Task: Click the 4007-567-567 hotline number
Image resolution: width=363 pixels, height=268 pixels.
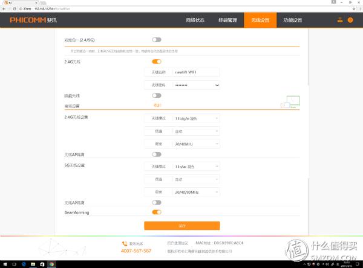Action: pos(136,250)
